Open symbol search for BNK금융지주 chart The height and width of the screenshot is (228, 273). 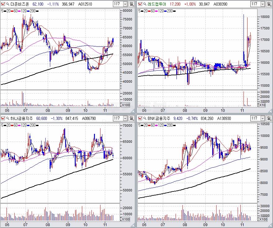click(144, 118)
